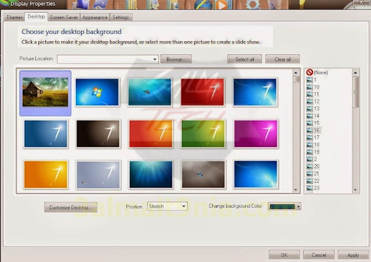Click the file list scroll down arrow
371x262 pixels.
355,190
